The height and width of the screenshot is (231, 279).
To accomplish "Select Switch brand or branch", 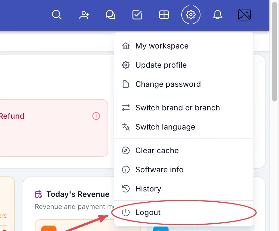I will tap(184, 108).
